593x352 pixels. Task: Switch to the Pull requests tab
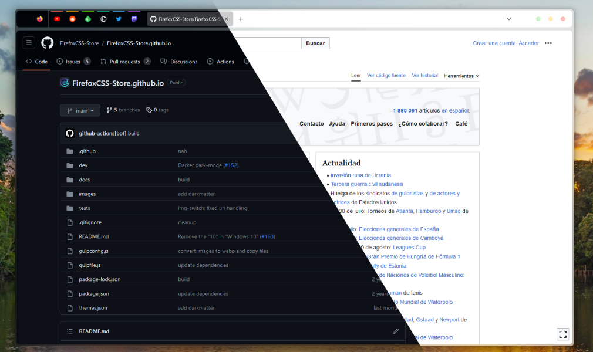[126, 62]
